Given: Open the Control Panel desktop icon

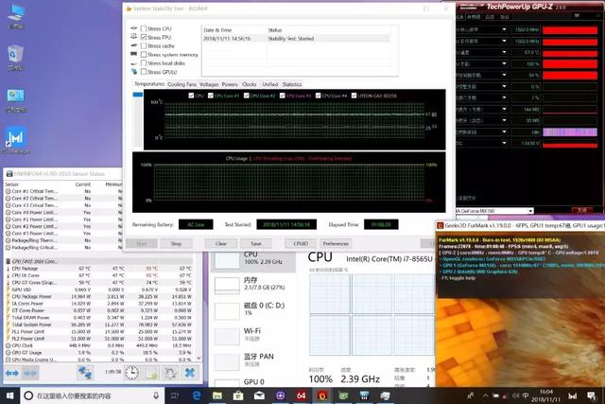Looking at the screenshot, I should pyautogui.click(x=15, y=99).
